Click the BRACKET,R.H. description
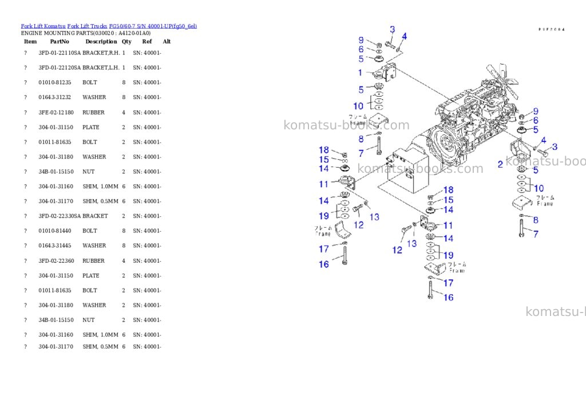586x415 pixels. coord(101,53)
